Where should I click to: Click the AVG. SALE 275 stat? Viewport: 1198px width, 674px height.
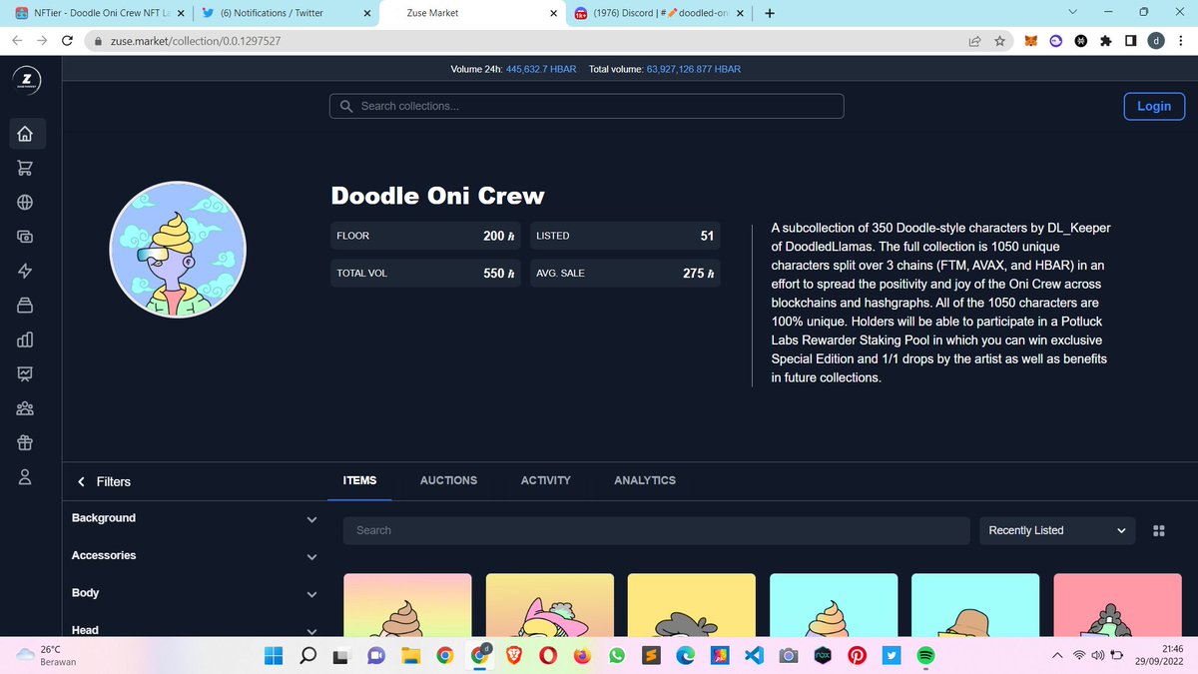coord(625,273)
